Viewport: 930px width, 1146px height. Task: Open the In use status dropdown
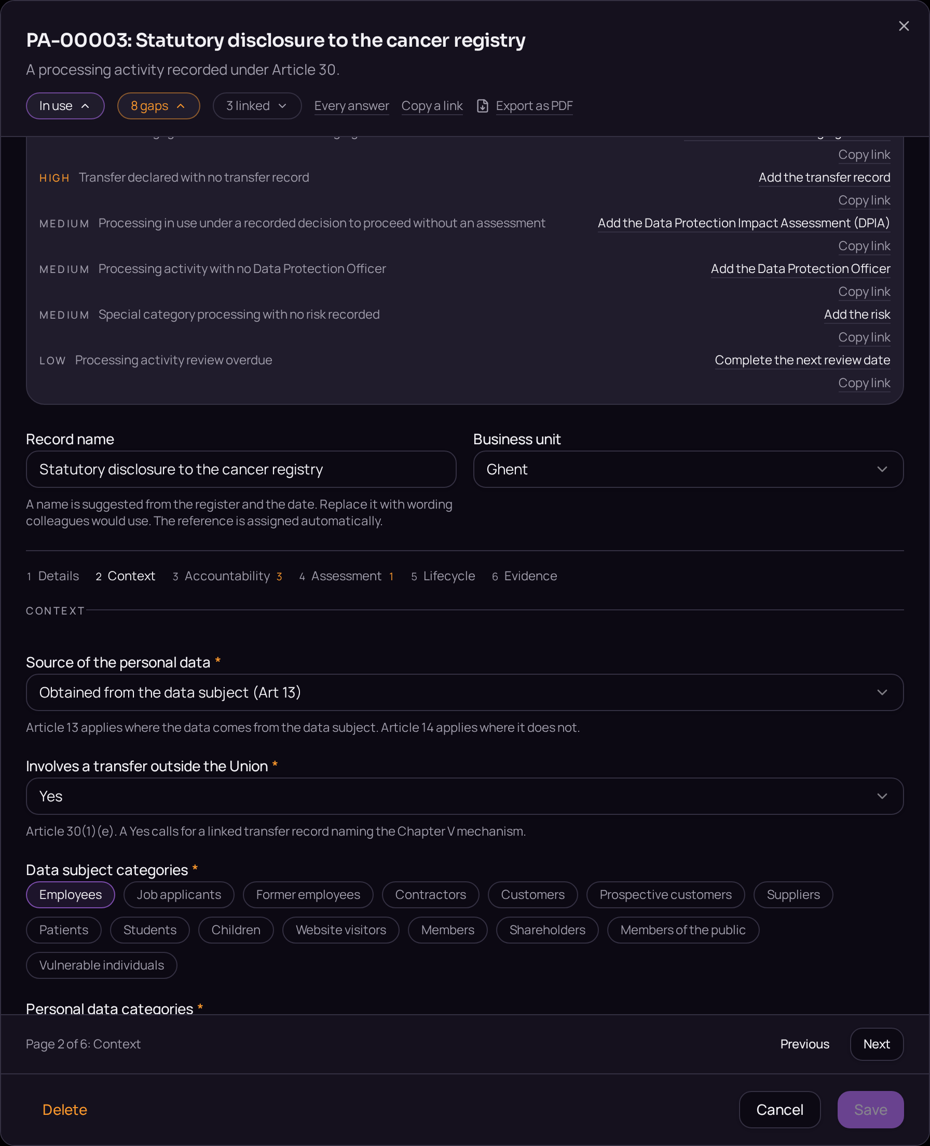coord(65,106)
